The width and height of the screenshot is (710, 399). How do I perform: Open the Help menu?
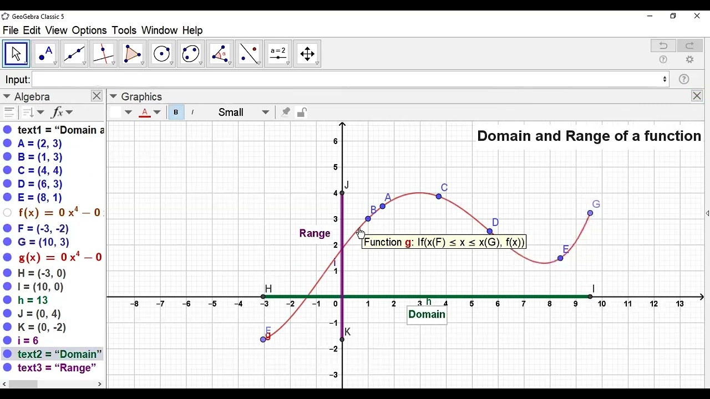click(192, 30)
